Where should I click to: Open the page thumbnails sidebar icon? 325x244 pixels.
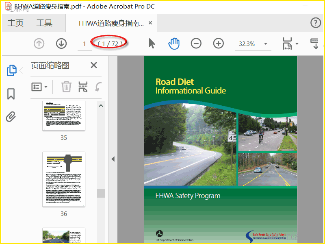coord(12,70)
